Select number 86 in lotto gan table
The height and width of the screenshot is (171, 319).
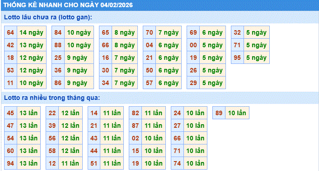pos(58,83)
